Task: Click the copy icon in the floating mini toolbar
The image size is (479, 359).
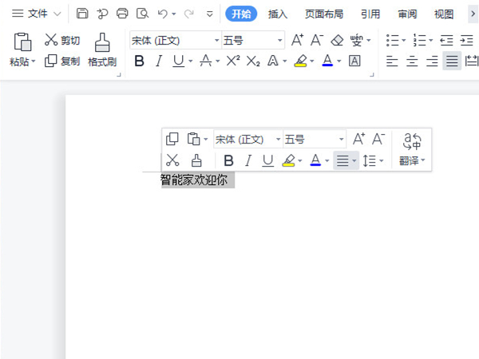Action: click(x=172, y=139)
